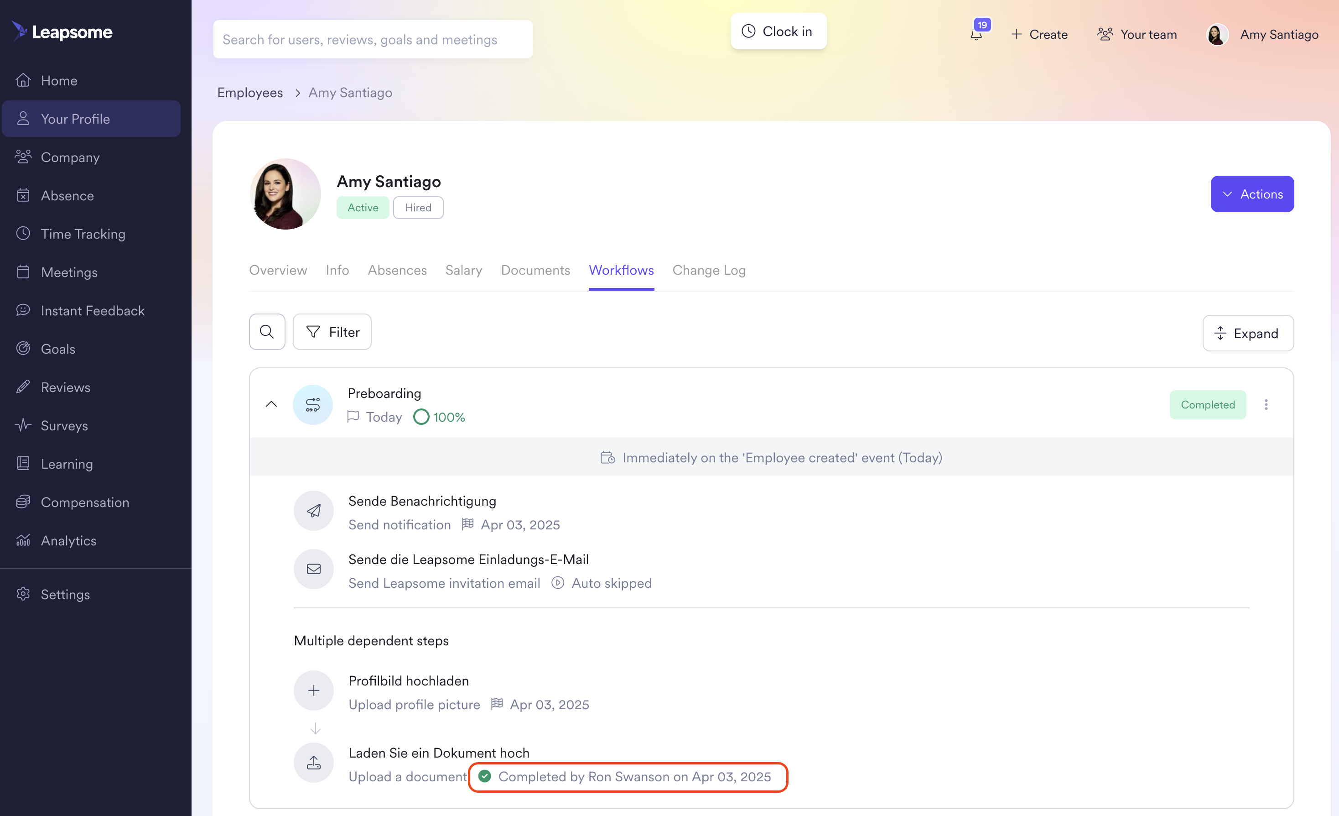This screenshot has height=816, width=1339.
Task: Open Meetings in the sidebar
Action: click(x=91, y=272)
